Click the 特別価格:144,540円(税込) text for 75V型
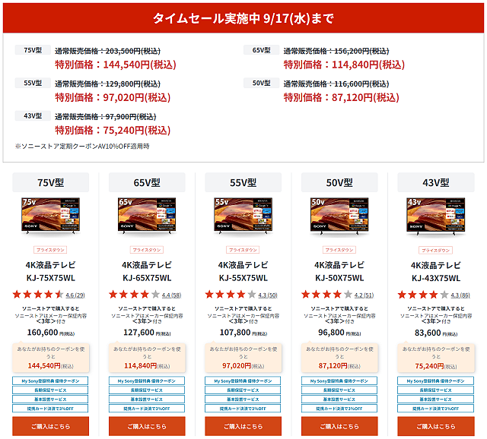This screenshot has width=487, height=439. click(x=116, y=65)
